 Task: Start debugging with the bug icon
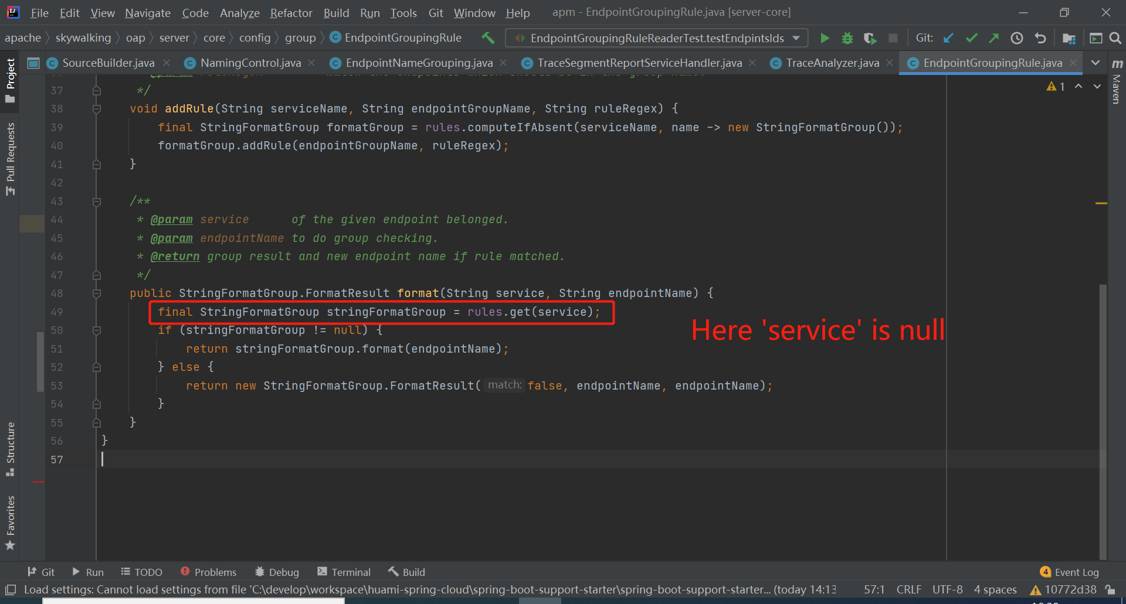(x=847, y=38)
